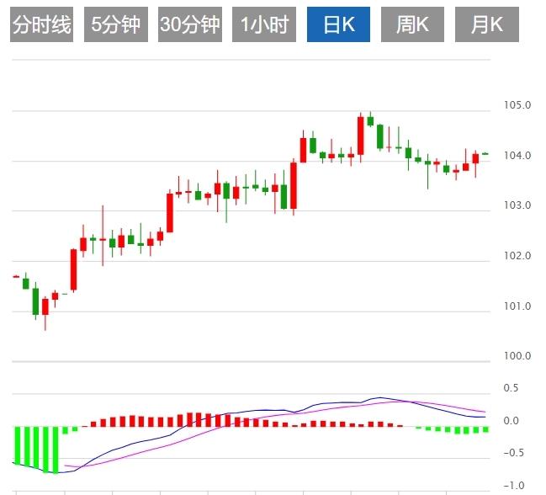Click the 105.0 price axis label
This screenshot has width=546, height=495.
(x=517, y=105)
